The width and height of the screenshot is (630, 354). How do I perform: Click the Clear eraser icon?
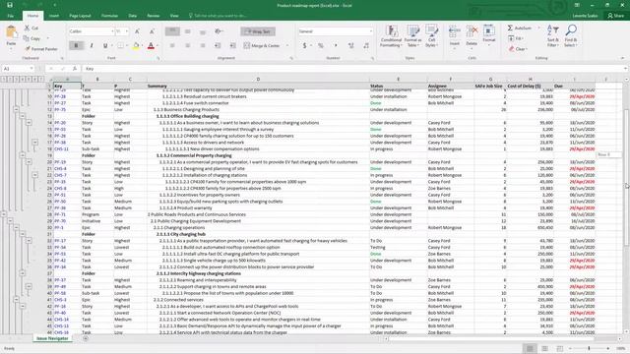pos(512,48)
